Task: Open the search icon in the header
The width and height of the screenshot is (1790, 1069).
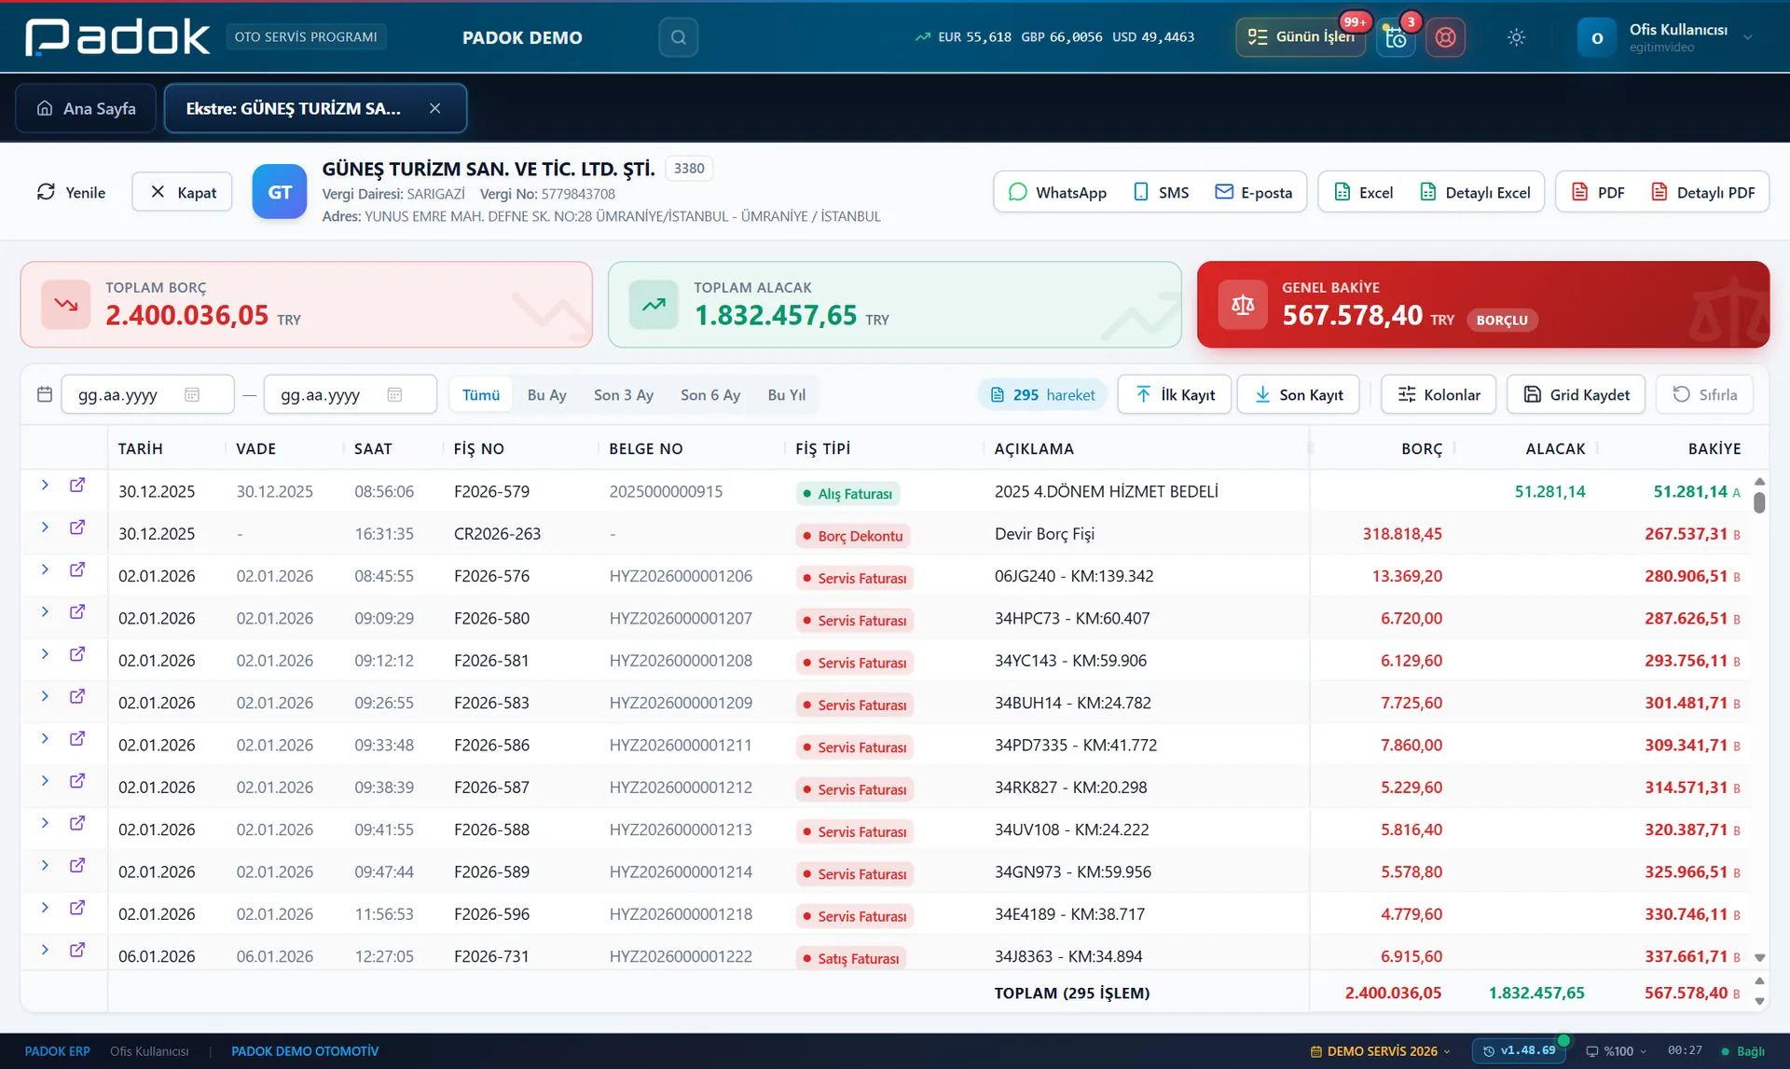Action: click(x=678, y=37)
